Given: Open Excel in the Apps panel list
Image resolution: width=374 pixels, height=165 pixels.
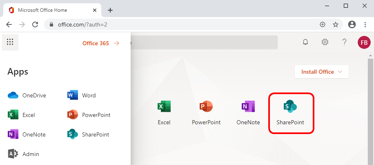Looking at the screenshot, I should [21, 115].
